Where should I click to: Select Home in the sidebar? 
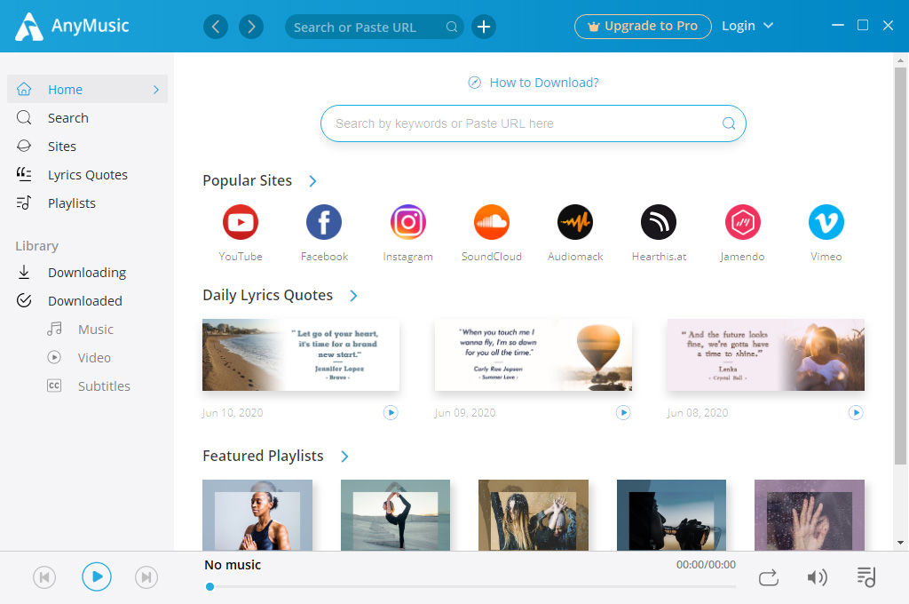point(88,90)
